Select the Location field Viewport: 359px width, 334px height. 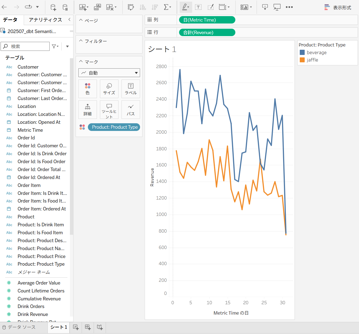point(27,106)
